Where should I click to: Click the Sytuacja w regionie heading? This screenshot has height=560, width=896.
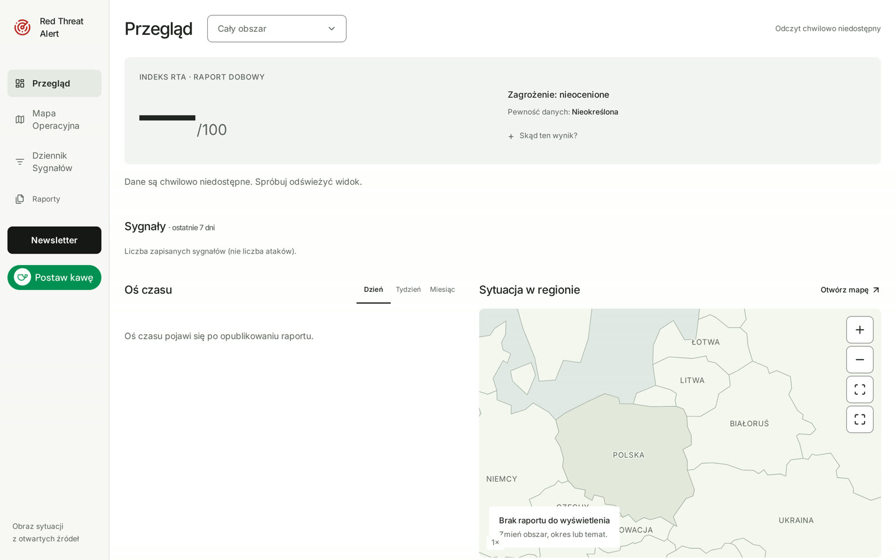(529, 290)
